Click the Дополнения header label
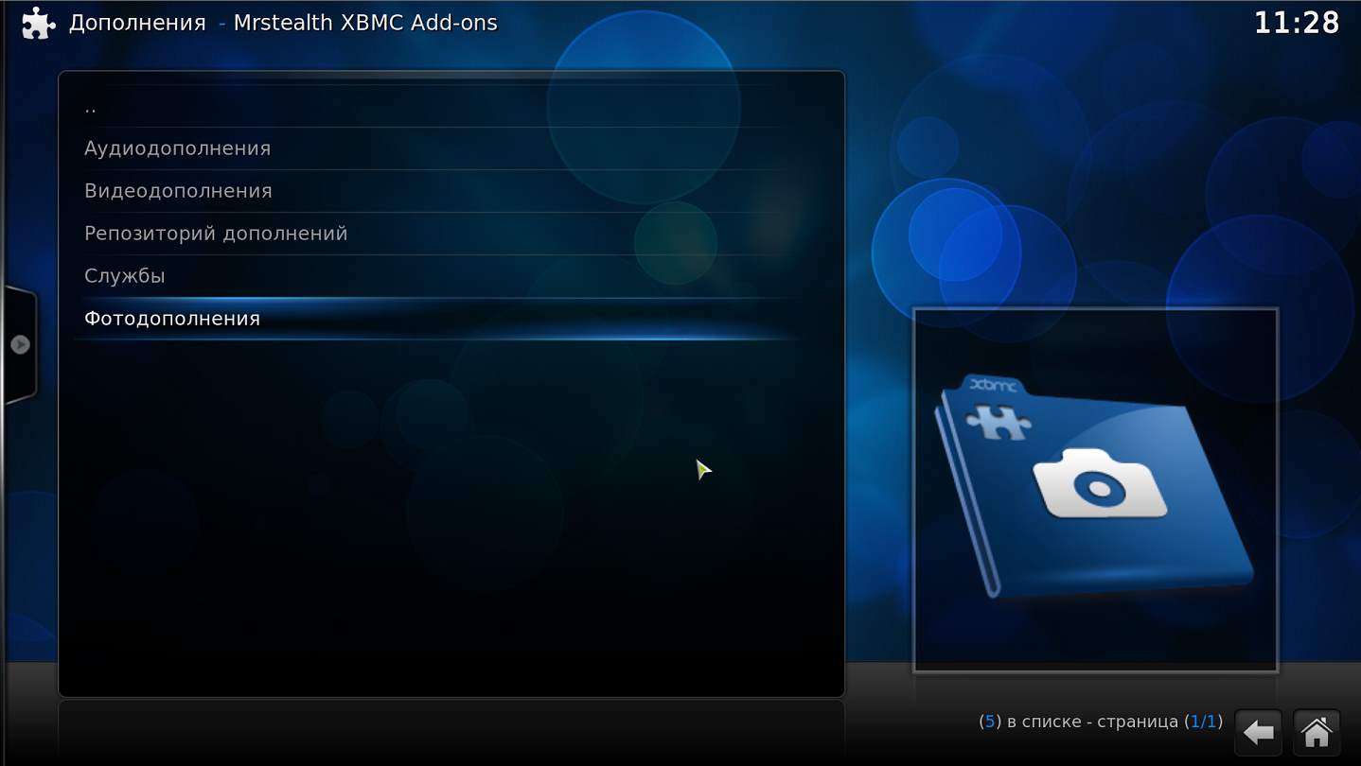Viewport: 1361px width, 766px height. point(137,23)
